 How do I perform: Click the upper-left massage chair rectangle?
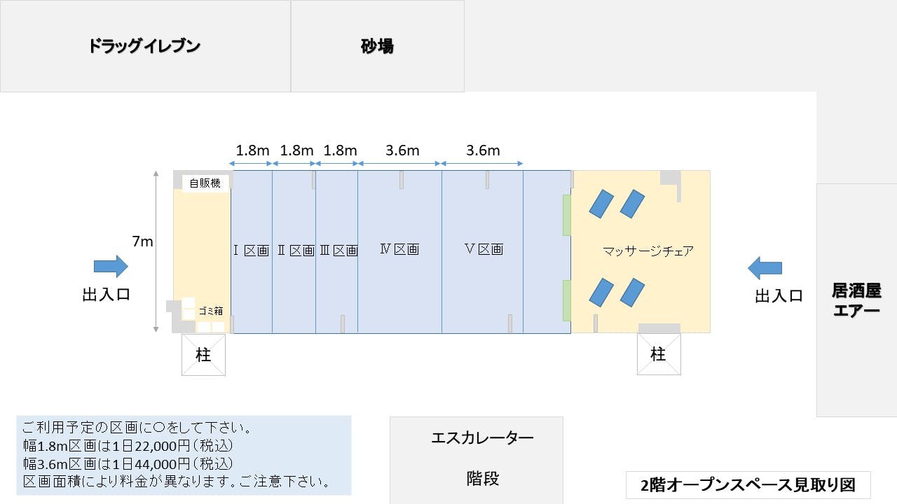601,204
